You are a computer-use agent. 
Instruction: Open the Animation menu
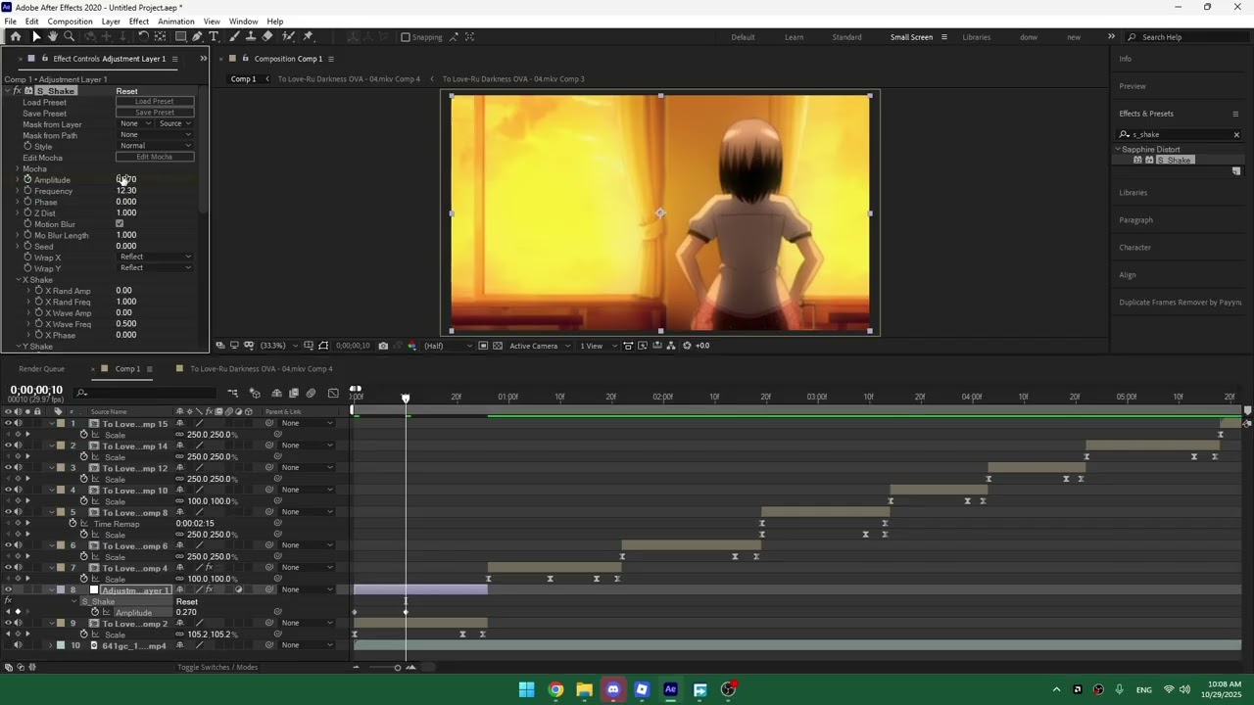click(176, 22)
